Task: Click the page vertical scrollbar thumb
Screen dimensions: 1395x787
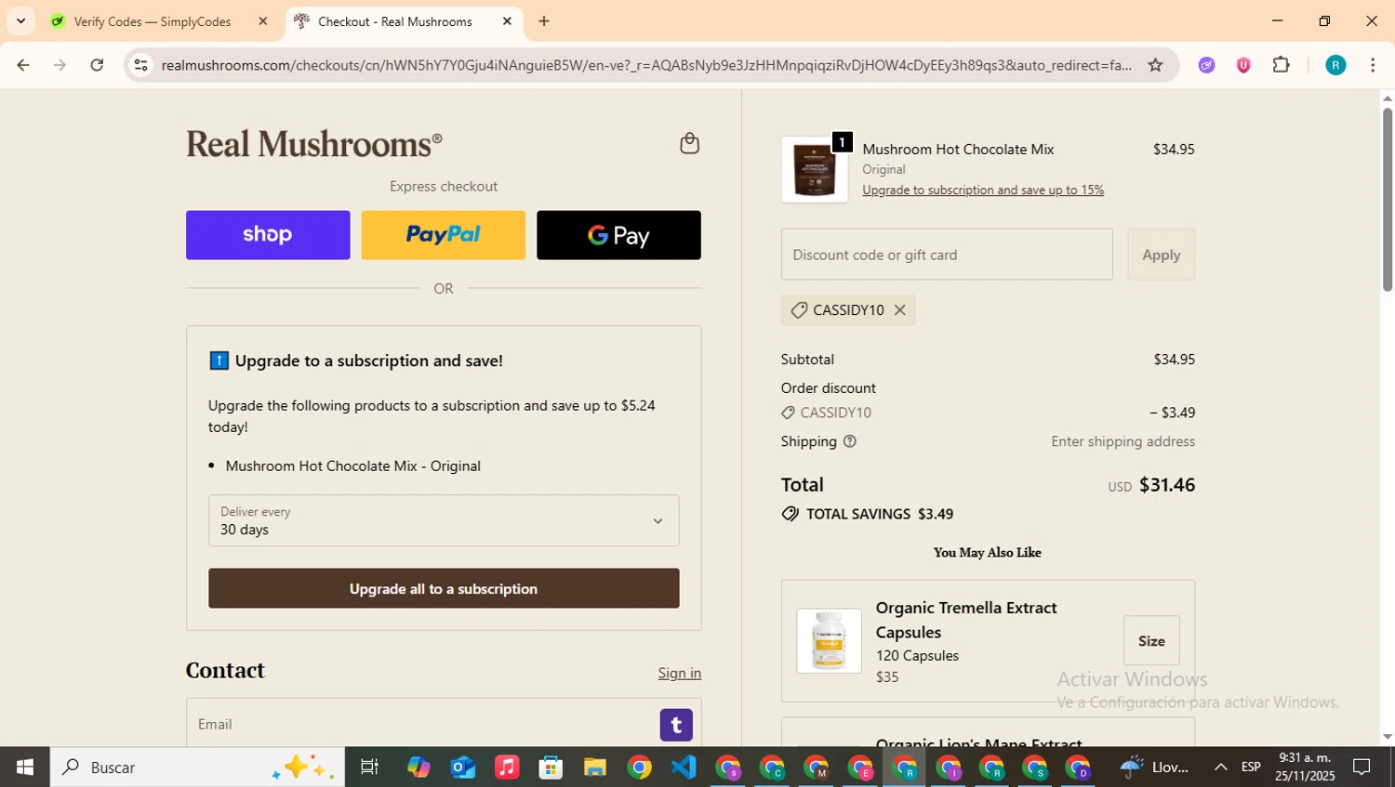Action: click(1388, 200)
